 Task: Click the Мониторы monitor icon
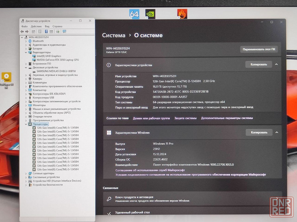30,105
